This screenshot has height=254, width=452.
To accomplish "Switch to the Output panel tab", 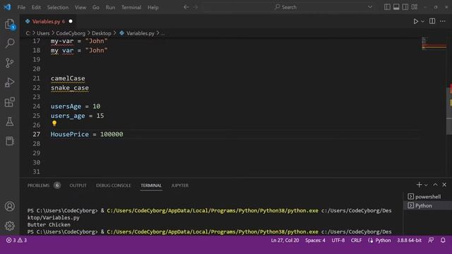I will (x=78, y=186).
